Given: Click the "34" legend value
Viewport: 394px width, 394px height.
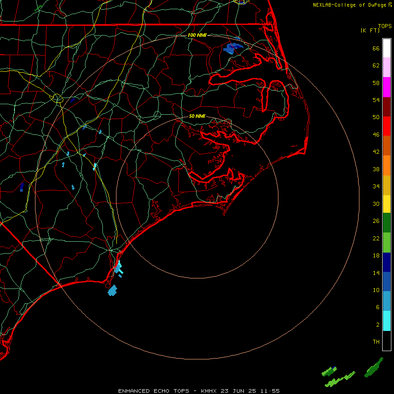Looking at the screenshot, I should 376,186.
